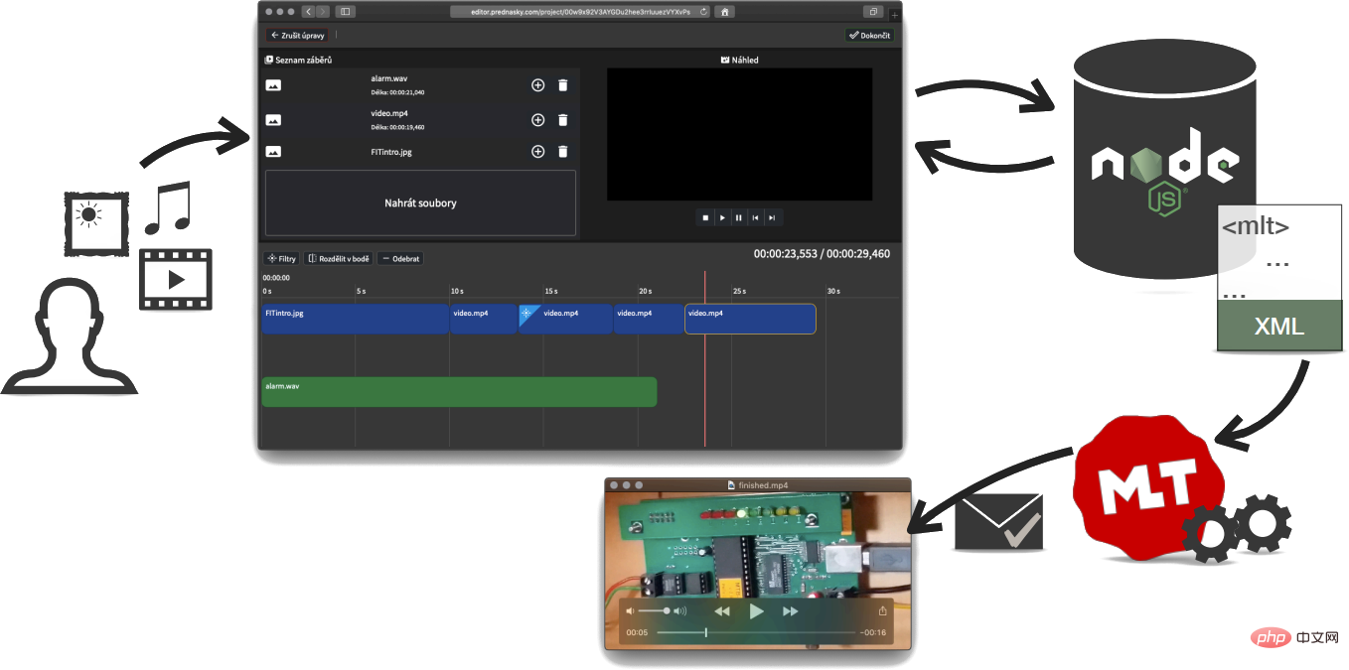Click the volume slider in finished.mp4 player

654,611
